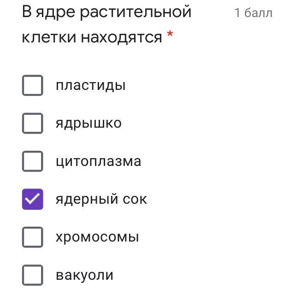Click the вакуоли answer text
295x295 pixels.
pos(84,275)
